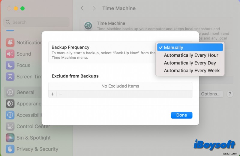Screen dimensions: 240x156
Task: Click the magnifying glass search icon
Action: point(8,22)
